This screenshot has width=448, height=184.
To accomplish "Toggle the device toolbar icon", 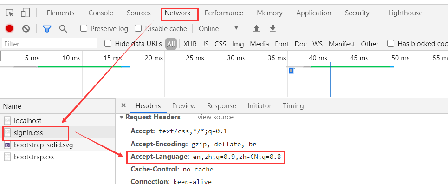I will coord(26,13).
